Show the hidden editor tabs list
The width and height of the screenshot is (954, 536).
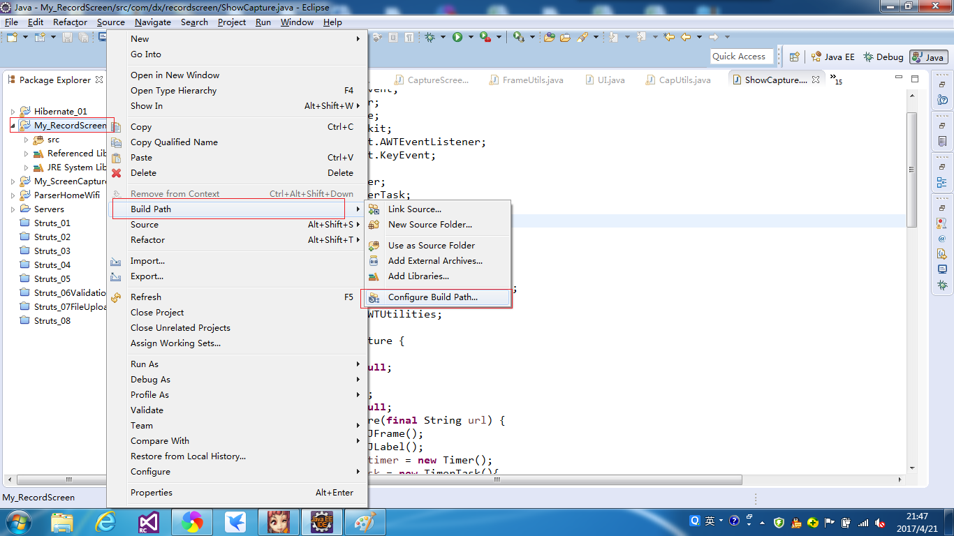pyautogui.click(x=835, y=80)
